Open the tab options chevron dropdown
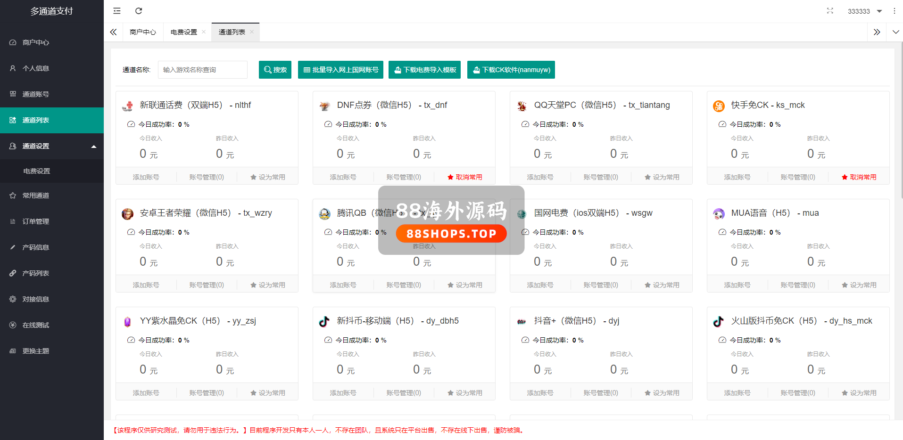This screenshot has width=903, height=440. tap(895, 32)
